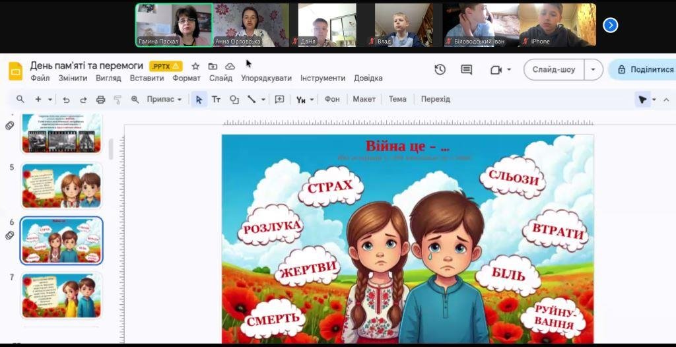Click the PPTX format badge
Image resolution: width=676 pixels, height=347 pixels.
click(166, 67)
